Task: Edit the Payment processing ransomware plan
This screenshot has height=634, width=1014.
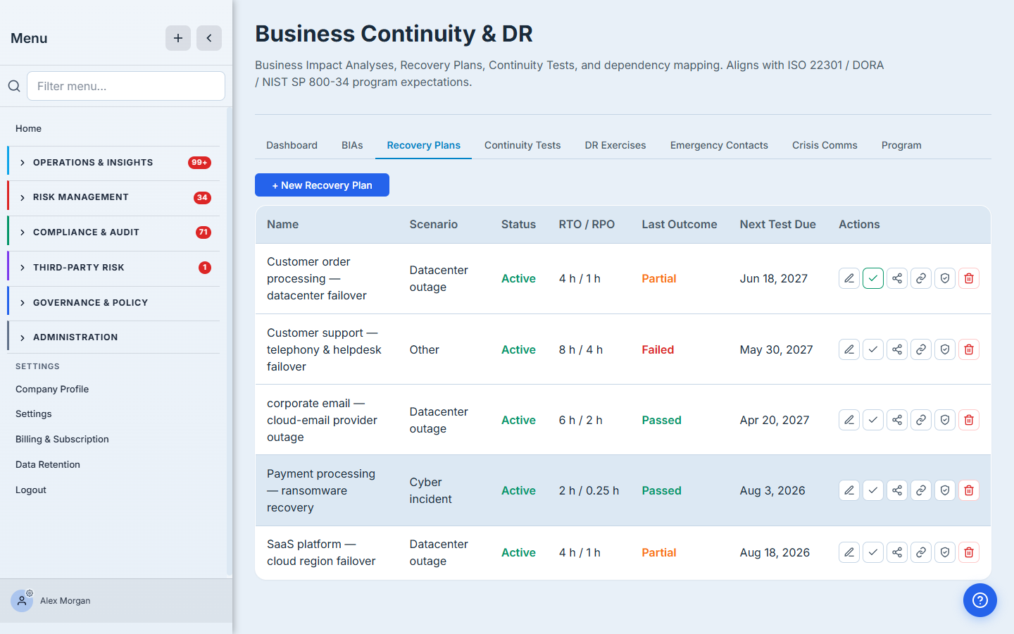Action: (849, 490)
